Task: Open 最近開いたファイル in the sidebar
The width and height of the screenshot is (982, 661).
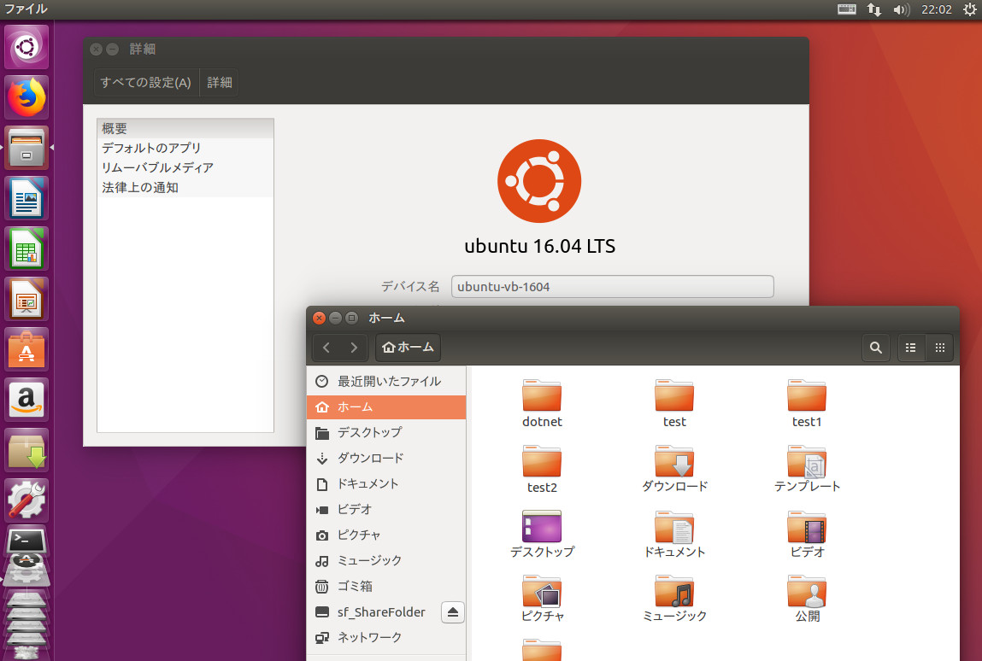Action: point(386,381)
